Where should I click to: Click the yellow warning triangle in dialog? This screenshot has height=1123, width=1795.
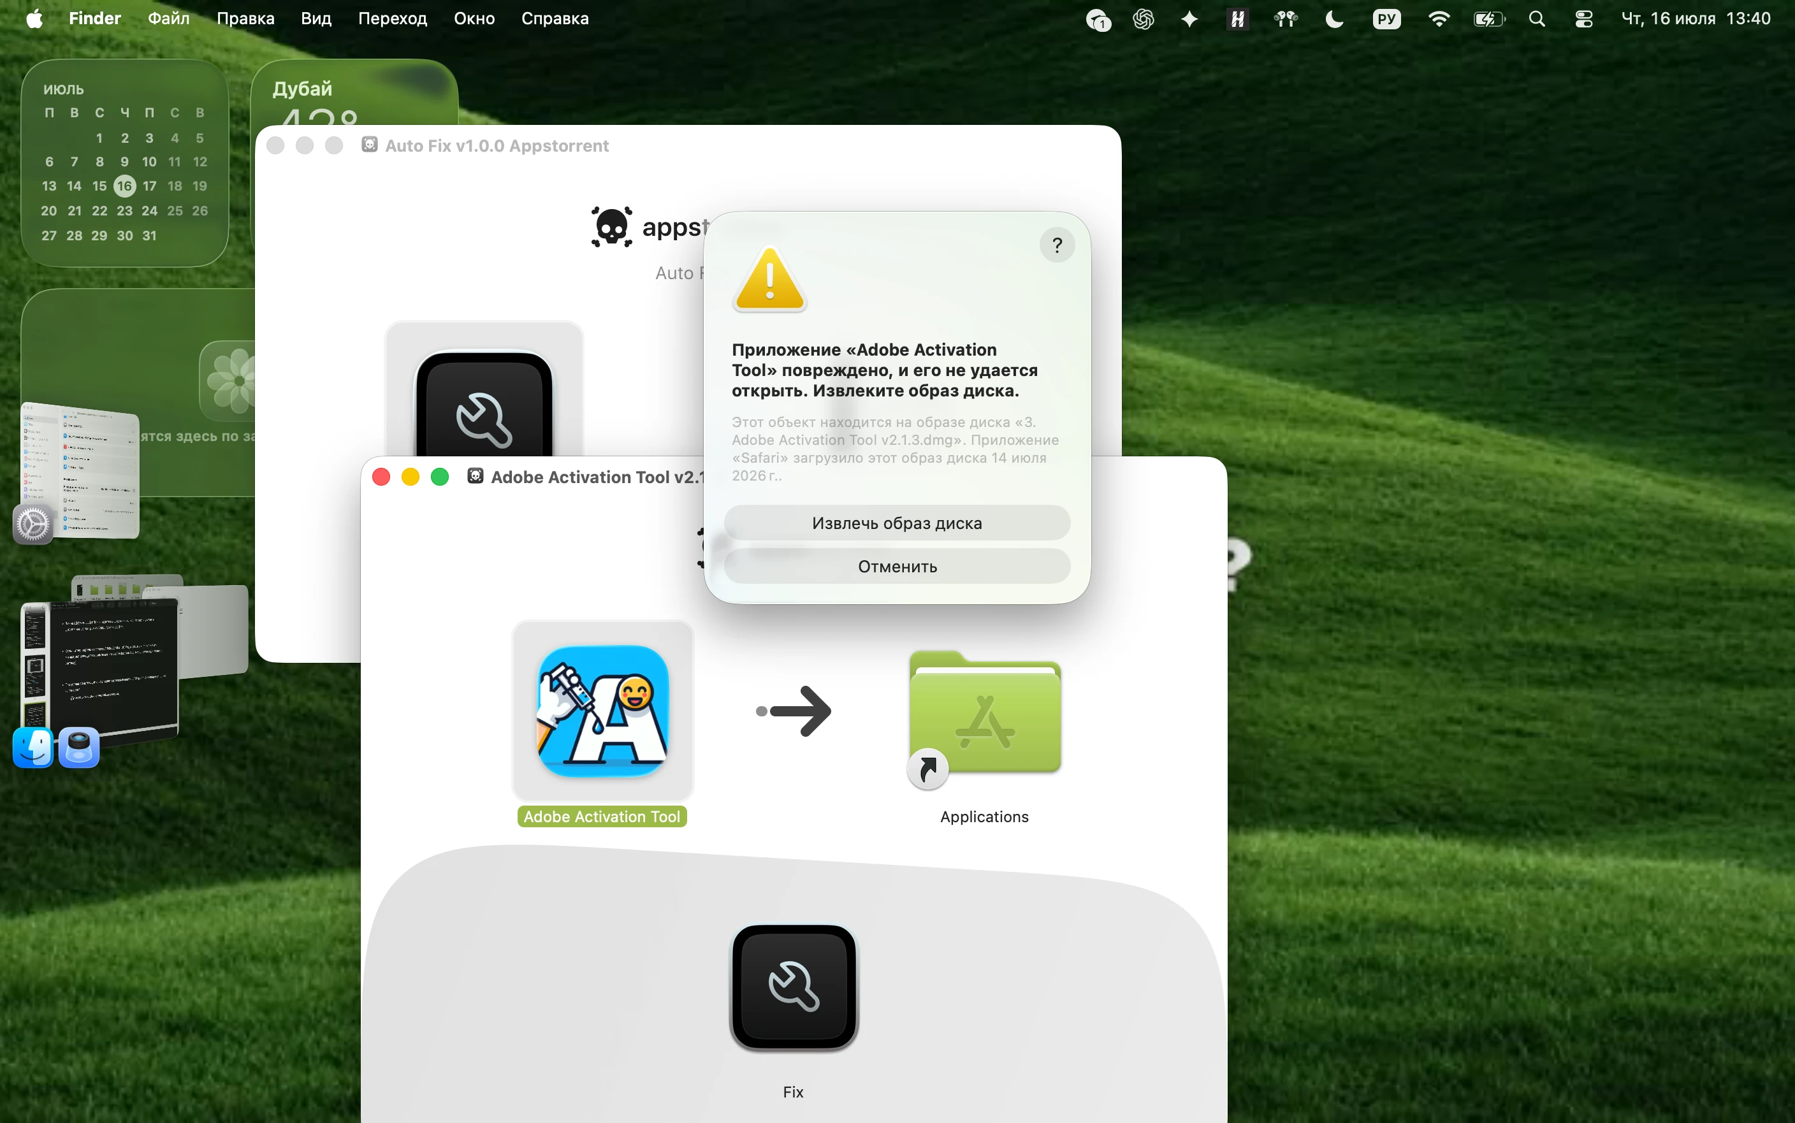(x=769, y=279)
